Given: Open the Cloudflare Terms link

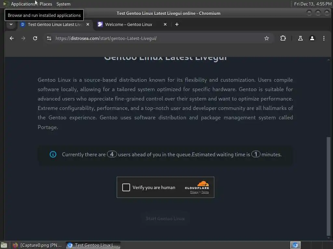Looking at the screenshot, I should (x=205, y=192).
